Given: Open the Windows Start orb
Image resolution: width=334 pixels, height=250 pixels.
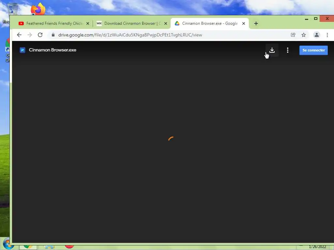Looking at the screenshot, I should pyautogui.click(x=8, y=244).
